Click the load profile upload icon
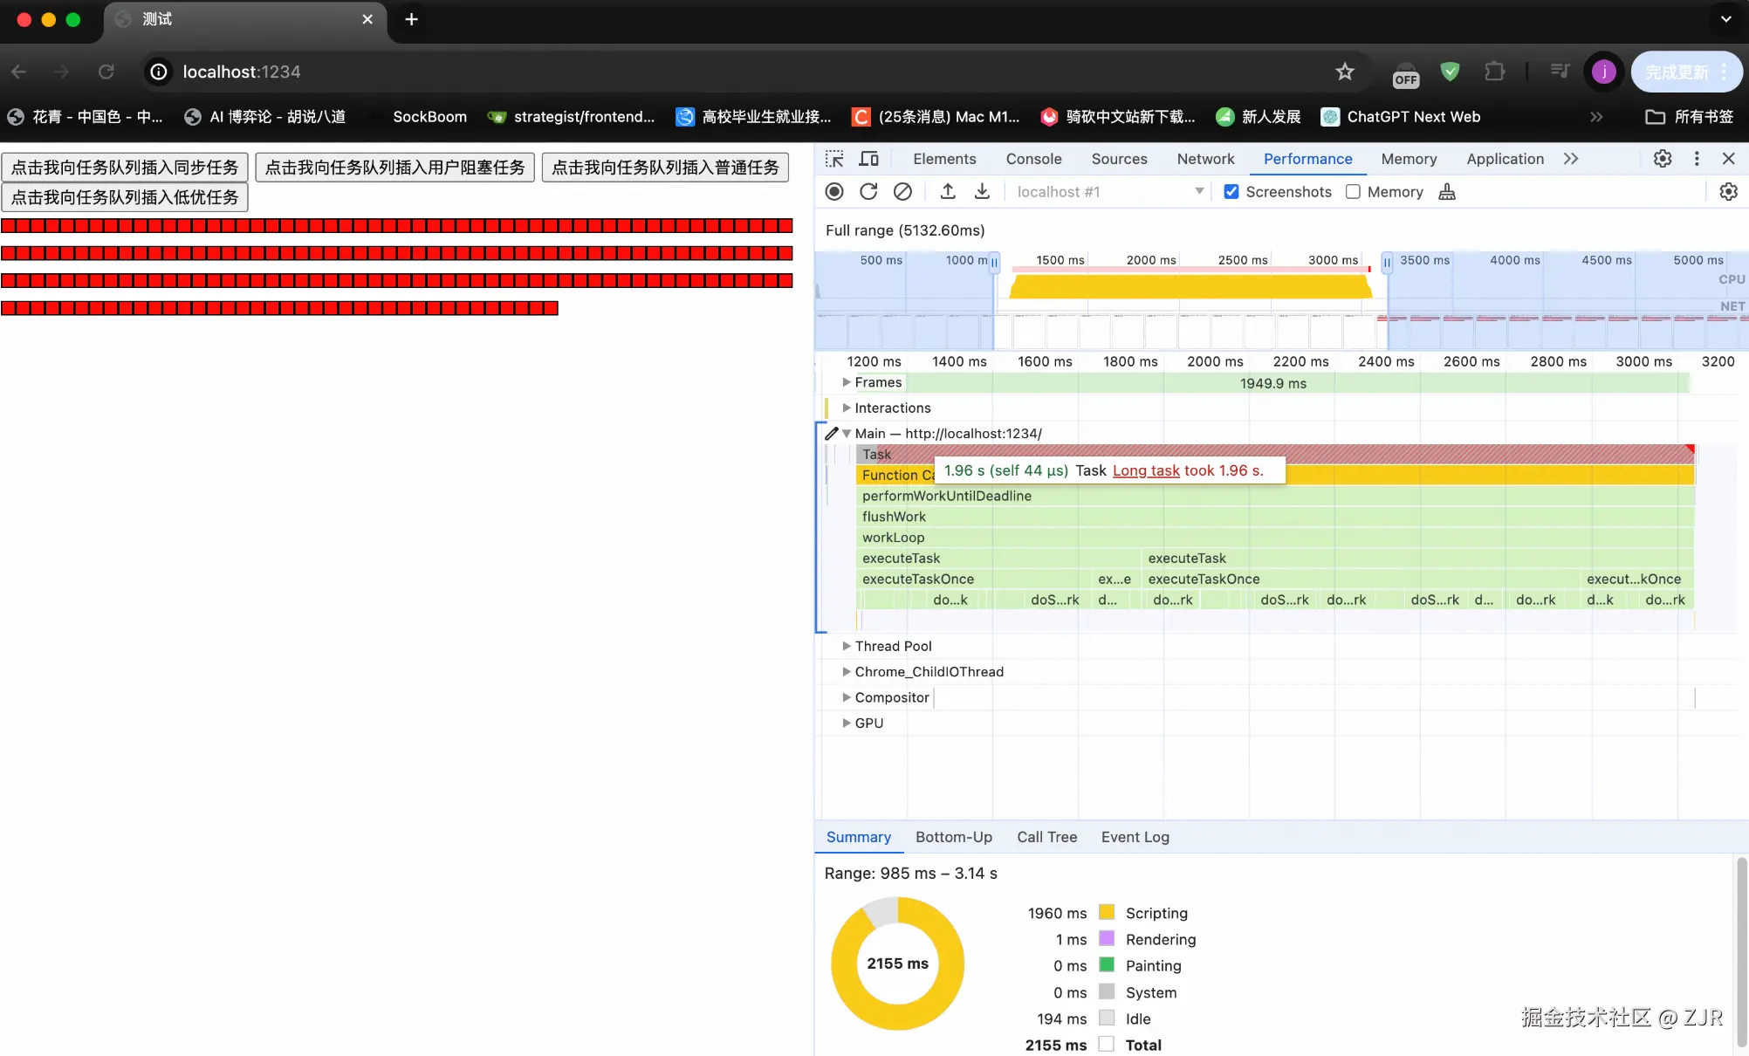1749x1056 pixels. coord(948,191)
